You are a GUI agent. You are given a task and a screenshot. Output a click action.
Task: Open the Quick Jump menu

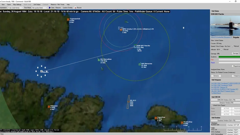pos(27,5)
